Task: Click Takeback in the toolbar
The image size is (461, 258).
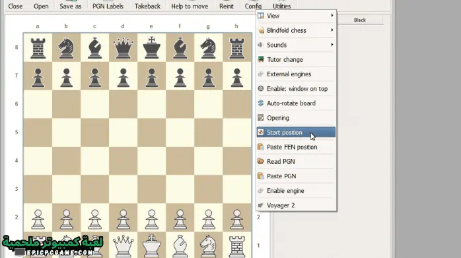Action: point(147,6)
